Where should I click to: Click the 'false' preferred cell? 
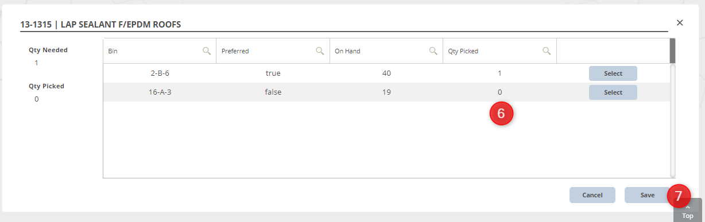pos(273,92)
